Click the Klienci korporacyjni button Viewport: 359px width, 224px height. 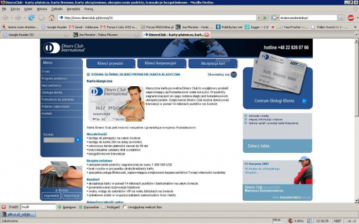coord(162,63)
